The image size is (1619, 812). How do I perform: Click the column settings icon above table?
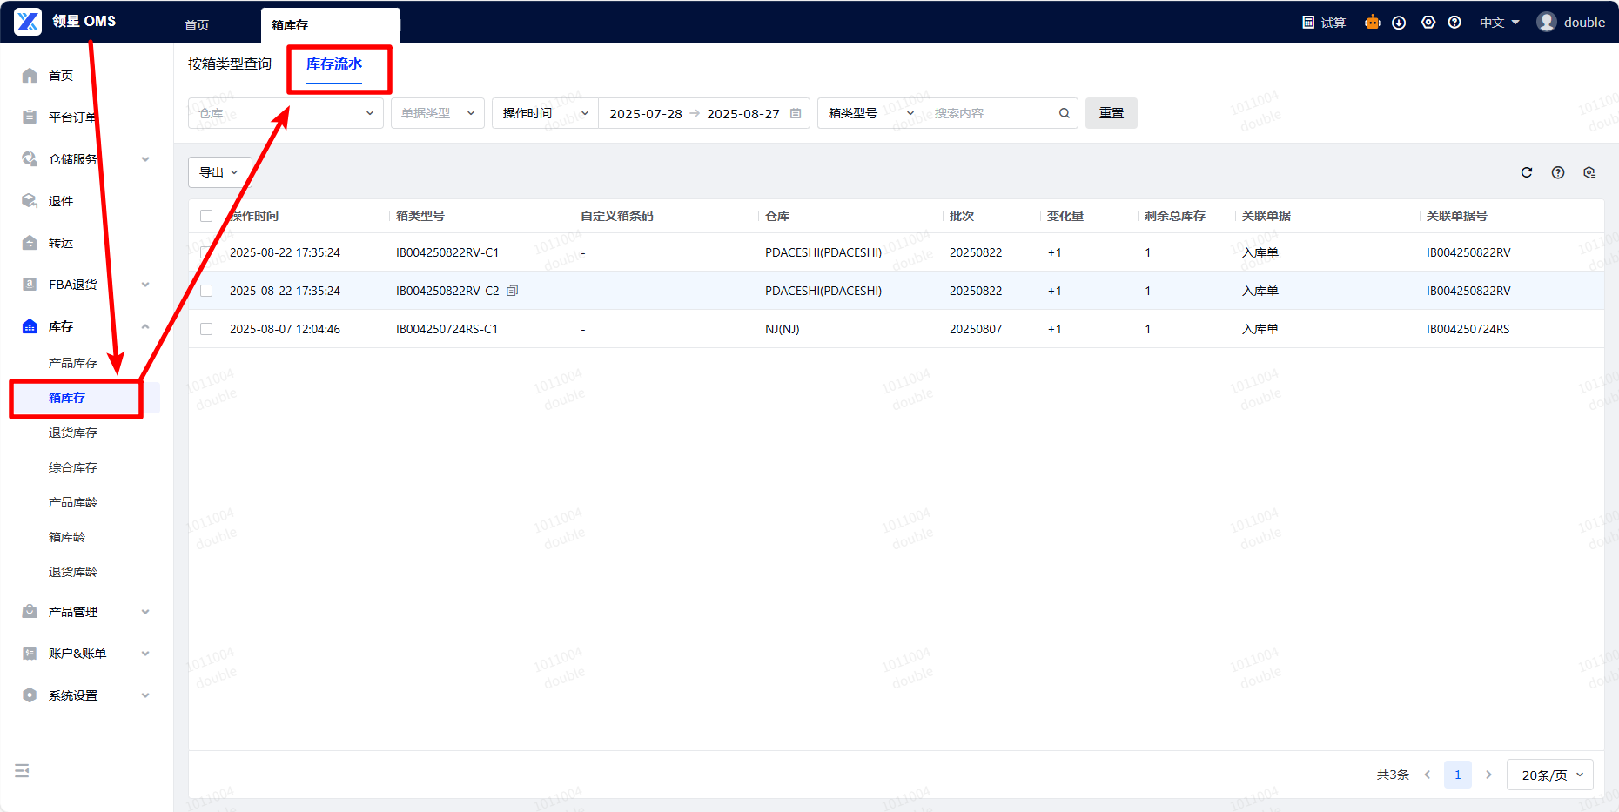click(1589, 172)
